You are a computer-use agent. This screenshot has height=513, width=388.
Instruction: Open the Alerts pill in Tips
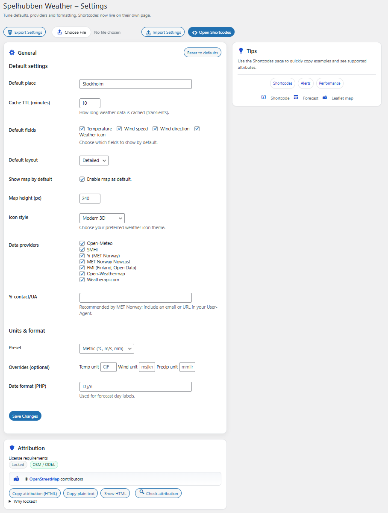coord(306,83)
